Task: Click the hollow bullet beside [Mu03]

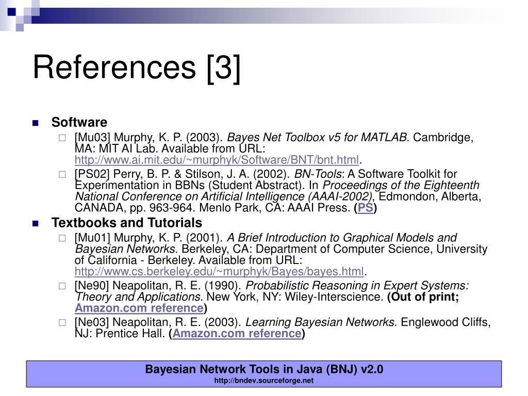Action: [x=62, y=138]
